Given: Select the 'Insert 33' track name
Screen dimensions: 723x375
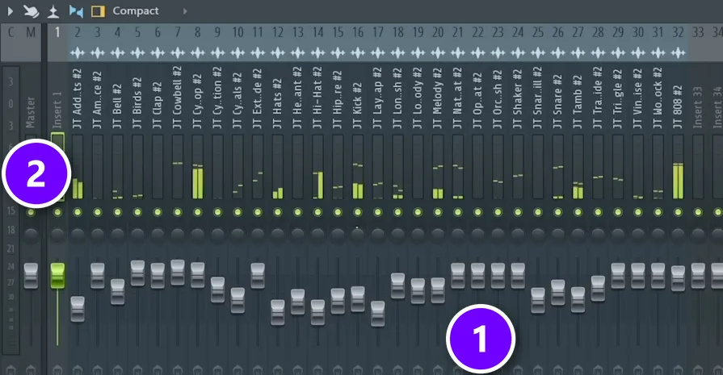Looking at the screenshot, I should (698, 108).
